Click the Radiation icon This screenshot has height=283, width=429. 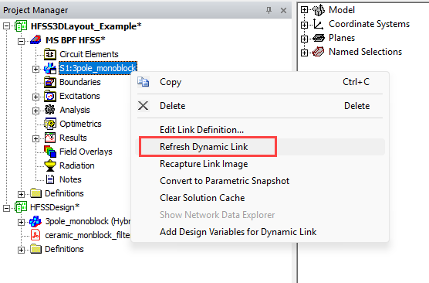(x=50, y=165)
